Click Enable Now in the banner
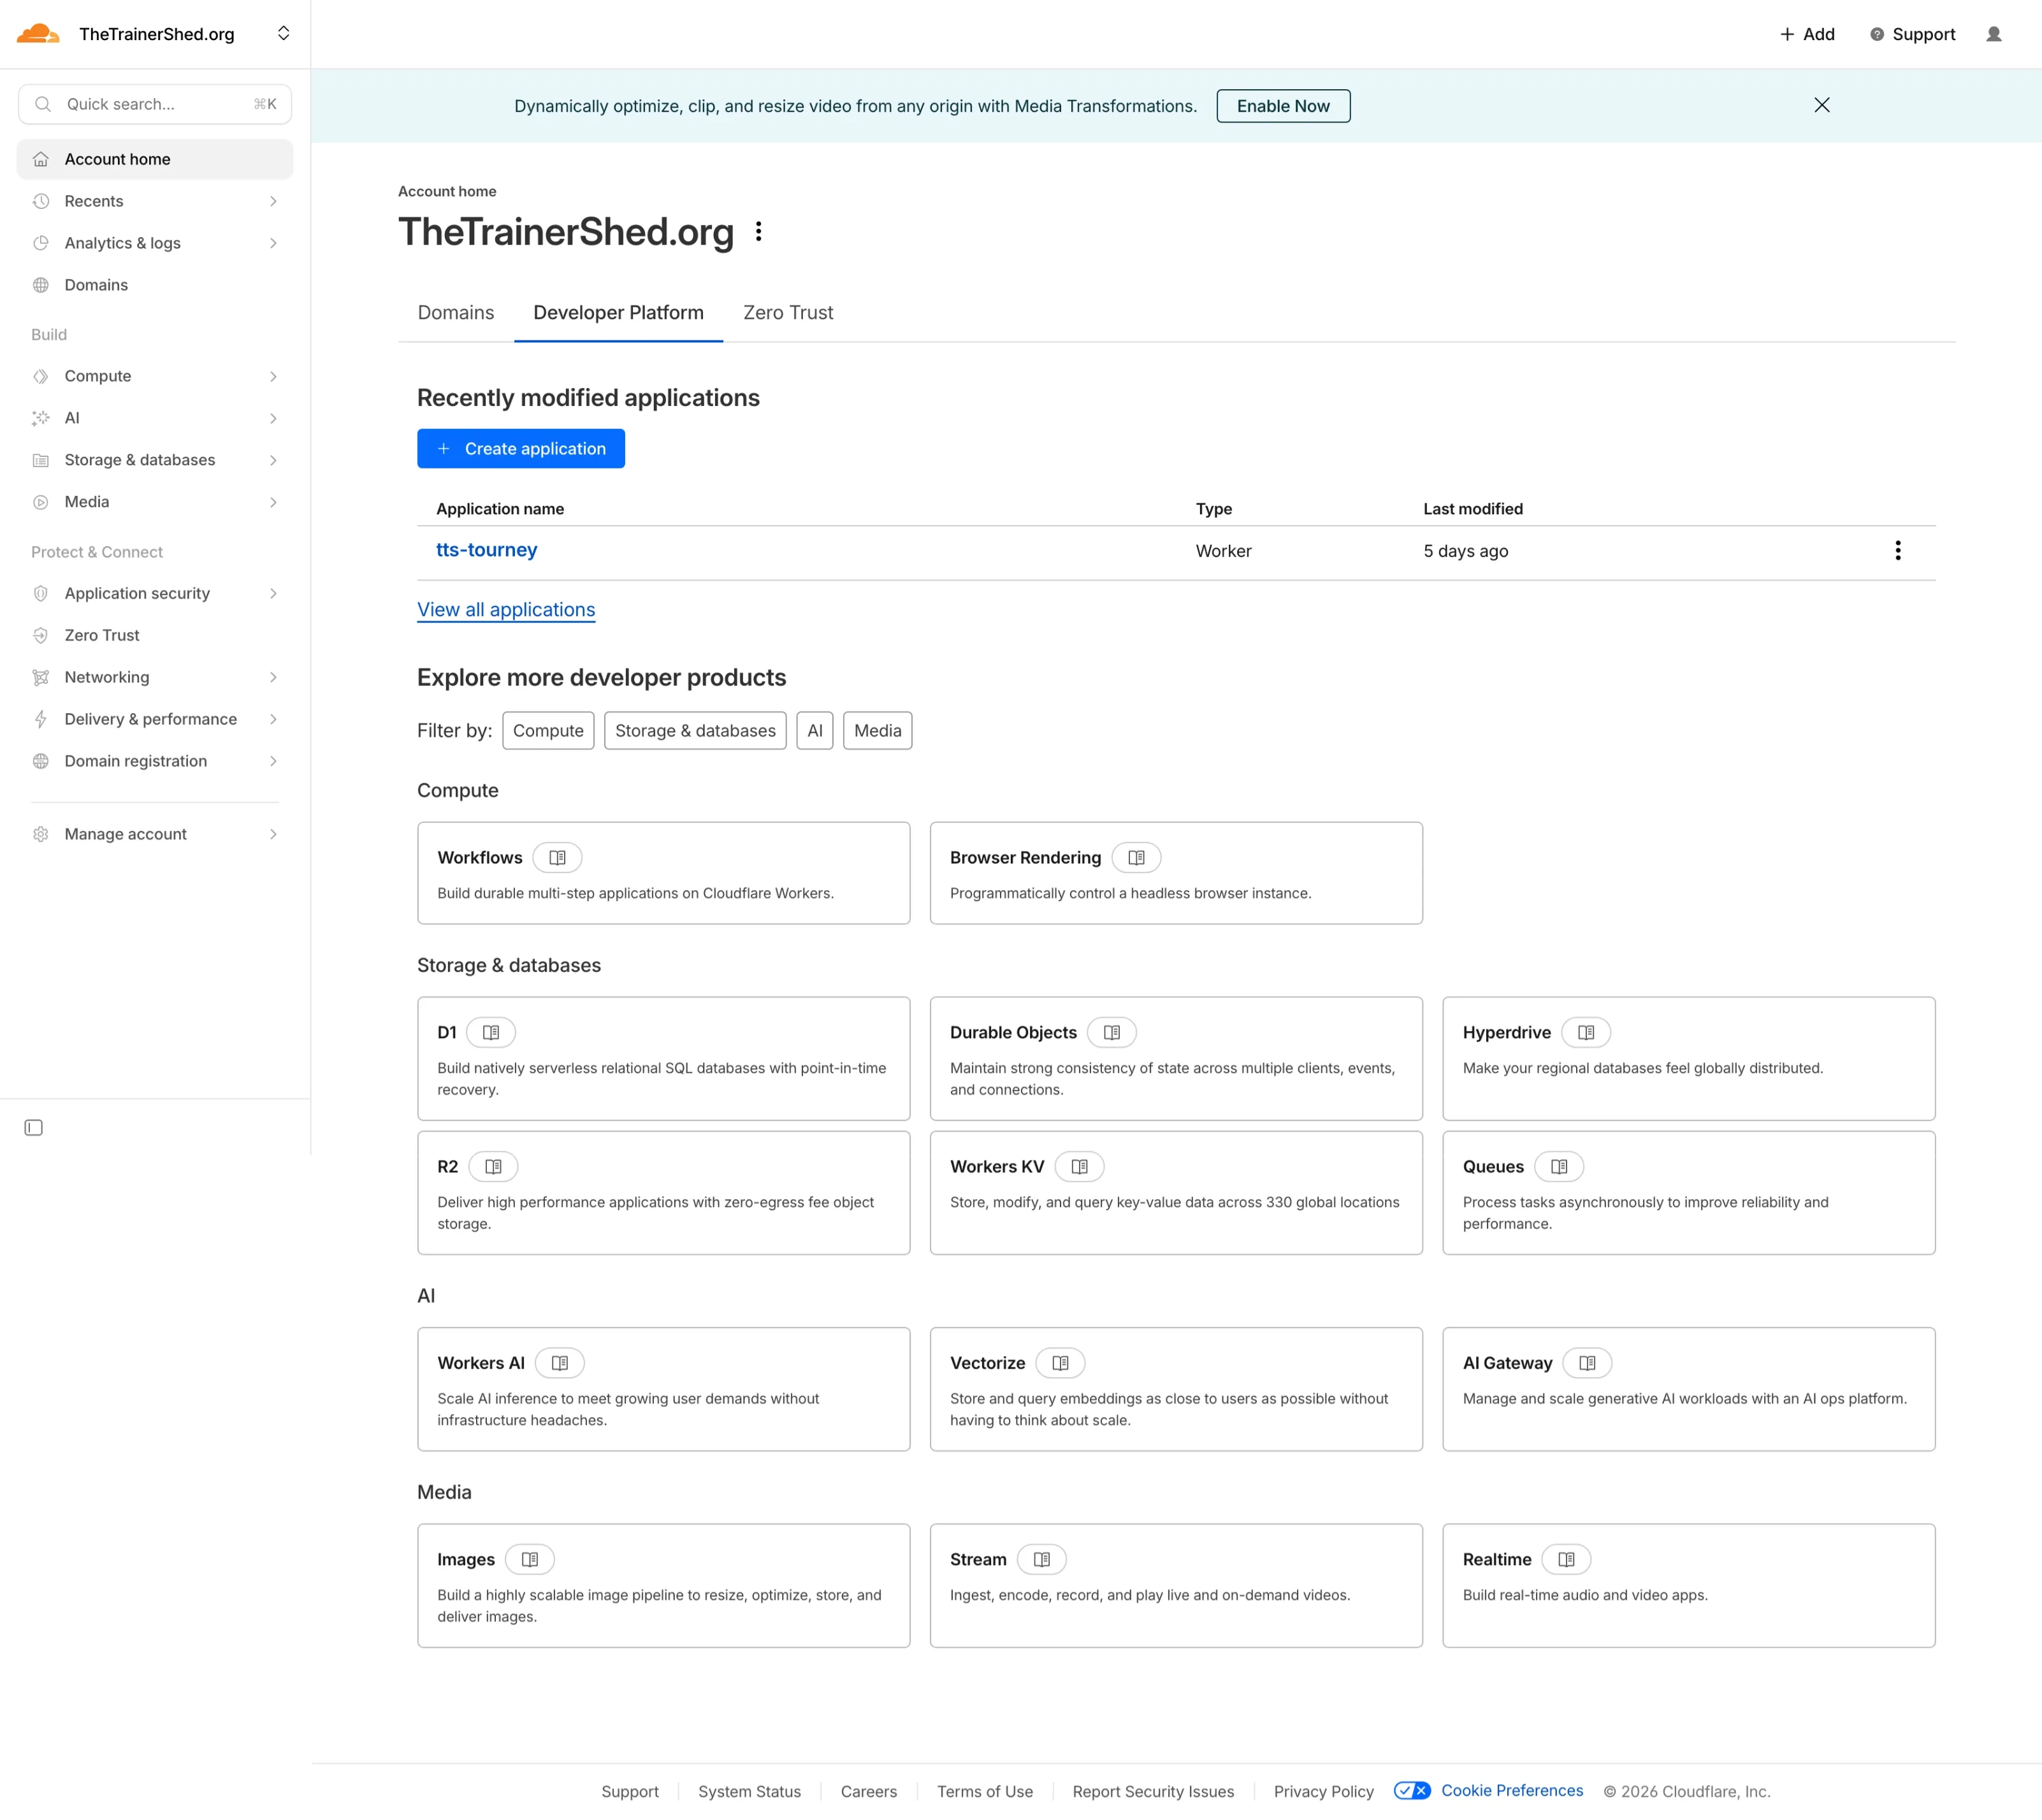The width and height of the screenshot is (2042, 1820). click(x=1283, y=106)
